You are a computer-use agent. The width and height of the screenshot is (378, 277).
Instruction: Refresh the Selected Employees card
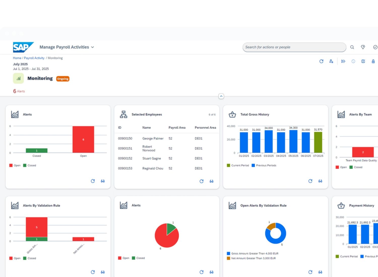(202, 181)
